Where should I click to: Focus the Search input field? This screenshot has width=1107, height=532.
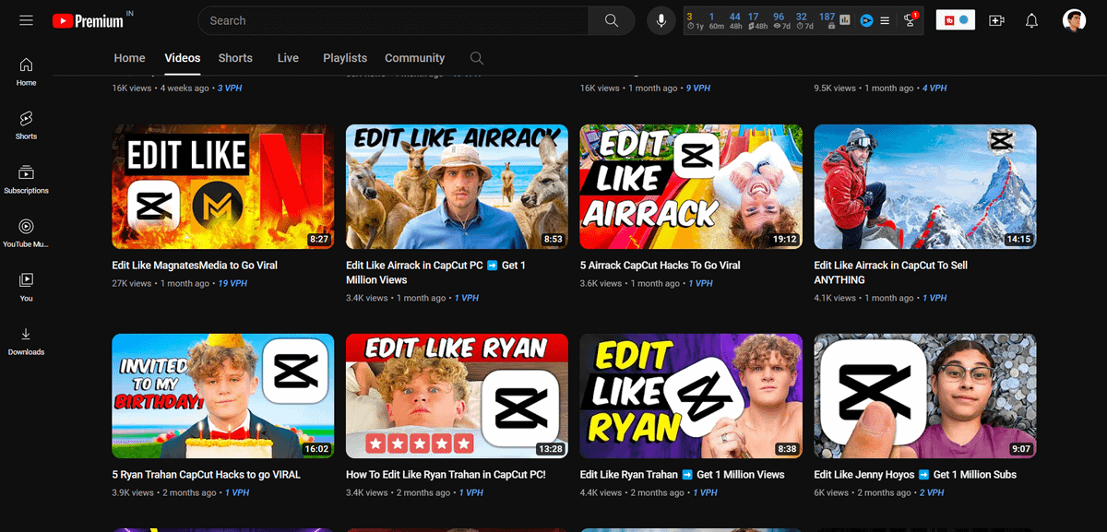394,20
